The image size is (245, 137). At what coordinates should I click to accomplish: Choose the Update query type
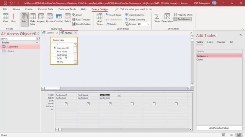click(x=50, y=18)
